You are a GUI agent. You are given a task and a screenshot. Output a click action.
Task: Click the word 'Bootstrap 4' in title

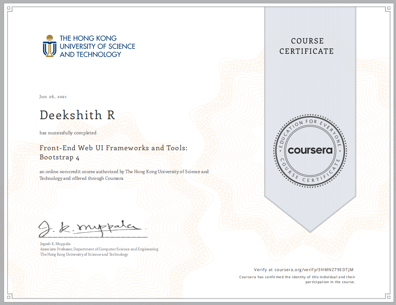click(x=60, y=157)
